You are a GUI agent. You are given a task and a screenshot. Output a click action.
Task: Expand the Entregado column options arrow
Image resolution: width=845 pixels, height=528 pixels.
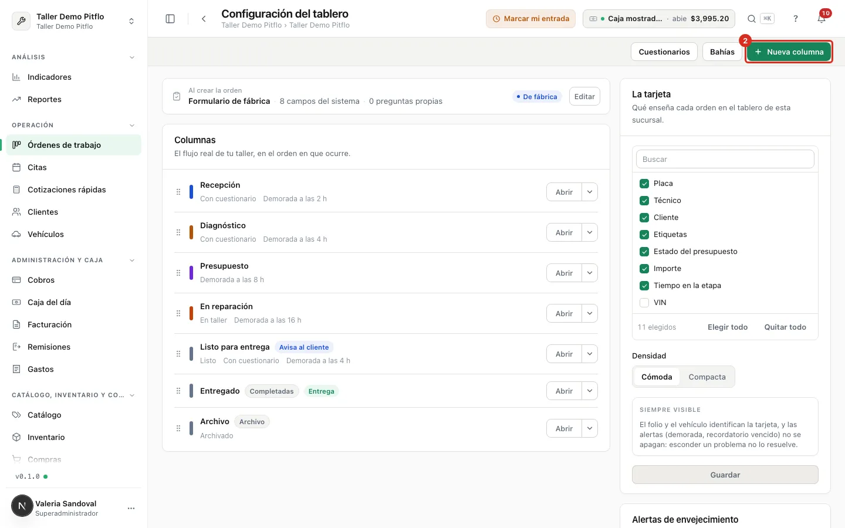pos(590,391)
